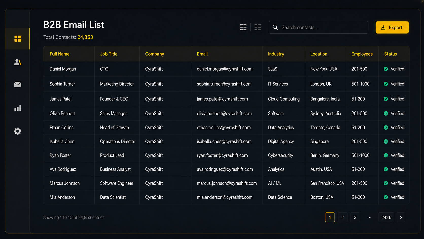Select the name Mia Anderson
This screenshot has height=239, width=424.
(62, 197)
